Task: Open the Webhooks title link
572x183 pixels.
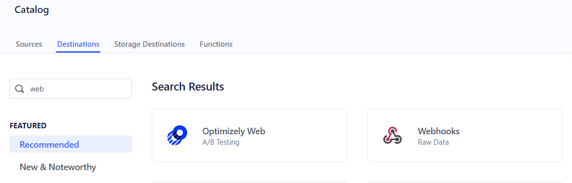Action: [x=439, y=131]
